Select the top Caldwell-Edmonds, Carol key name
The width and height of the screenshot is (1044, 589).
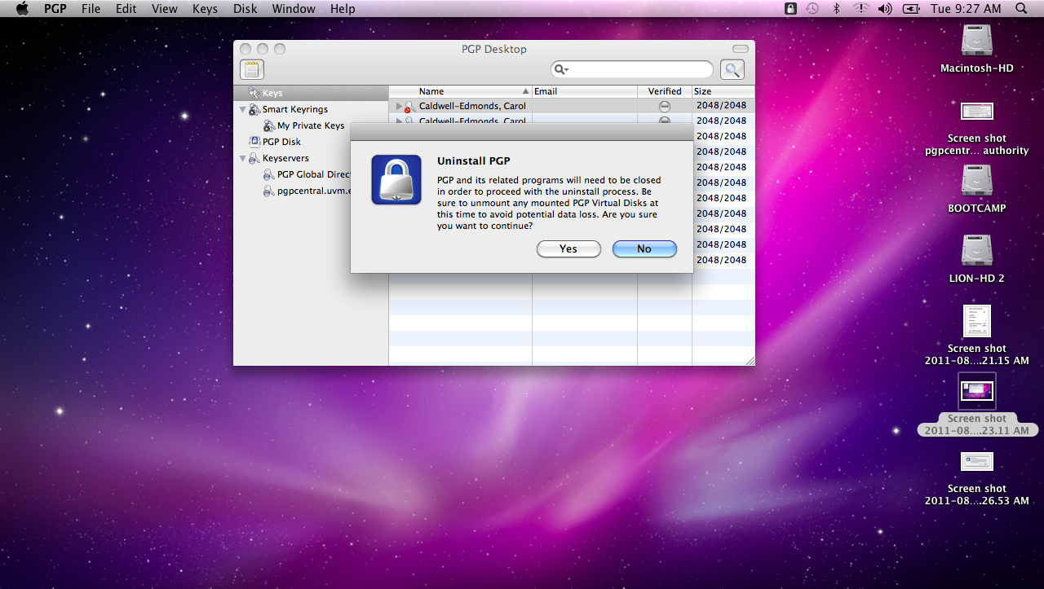[472, 106]
